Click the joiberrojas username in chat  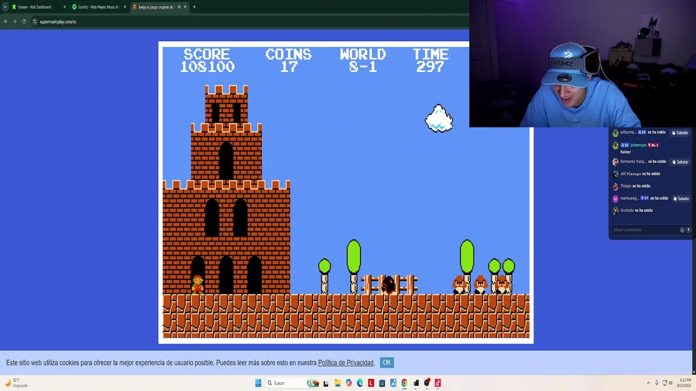[638, 145]
